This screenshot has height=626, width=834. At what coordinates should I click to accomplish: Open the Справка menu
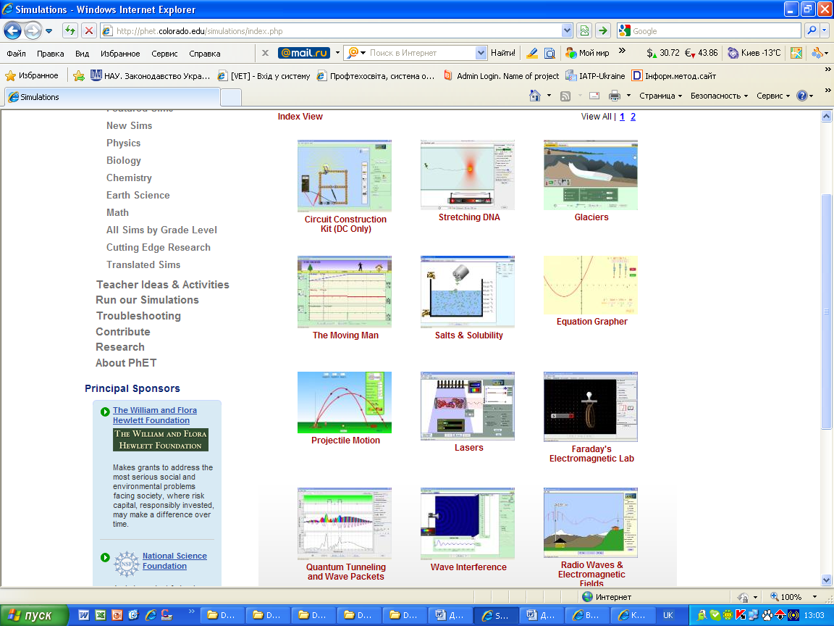pyautogui.click(x=205, y=53)
